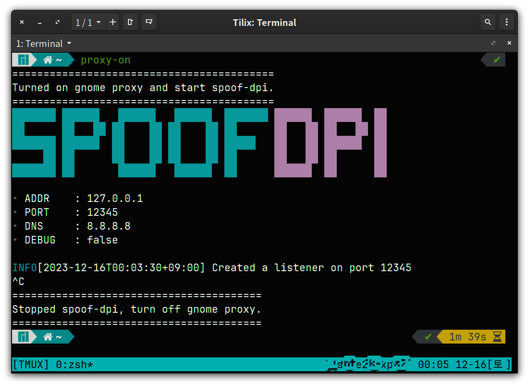The height and width of the screenshot is (386, 529).
Task: Click the Tilix: Terminal window title
Action: tap(264, 23)
